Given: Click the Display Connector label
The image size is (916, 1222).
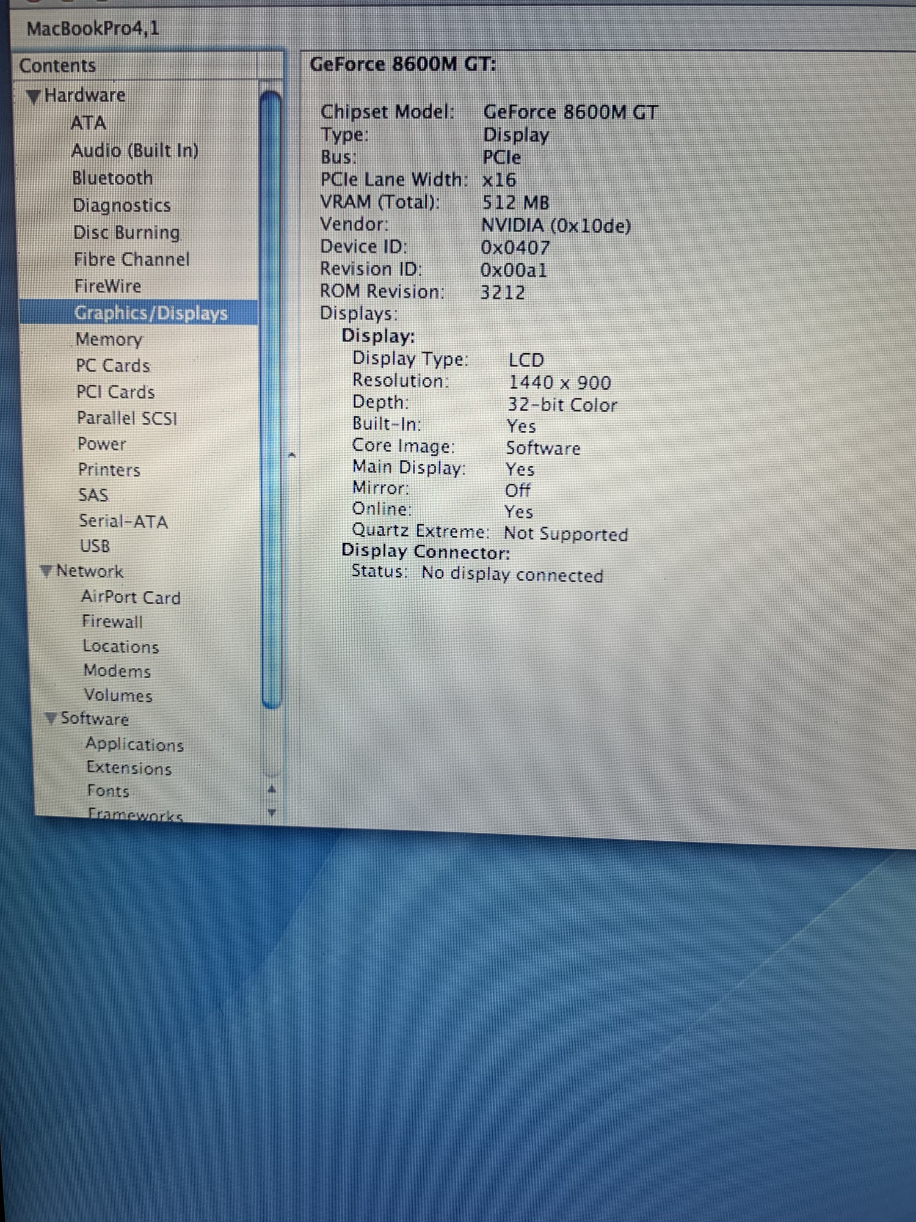Looking at the screenshot, I should click(x=426, y=552).
